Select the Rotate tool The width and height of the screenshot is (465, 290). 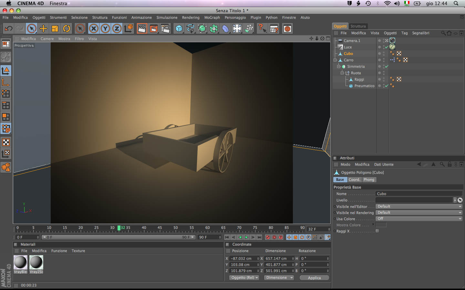pyautogui.click(x=67, y=29)
